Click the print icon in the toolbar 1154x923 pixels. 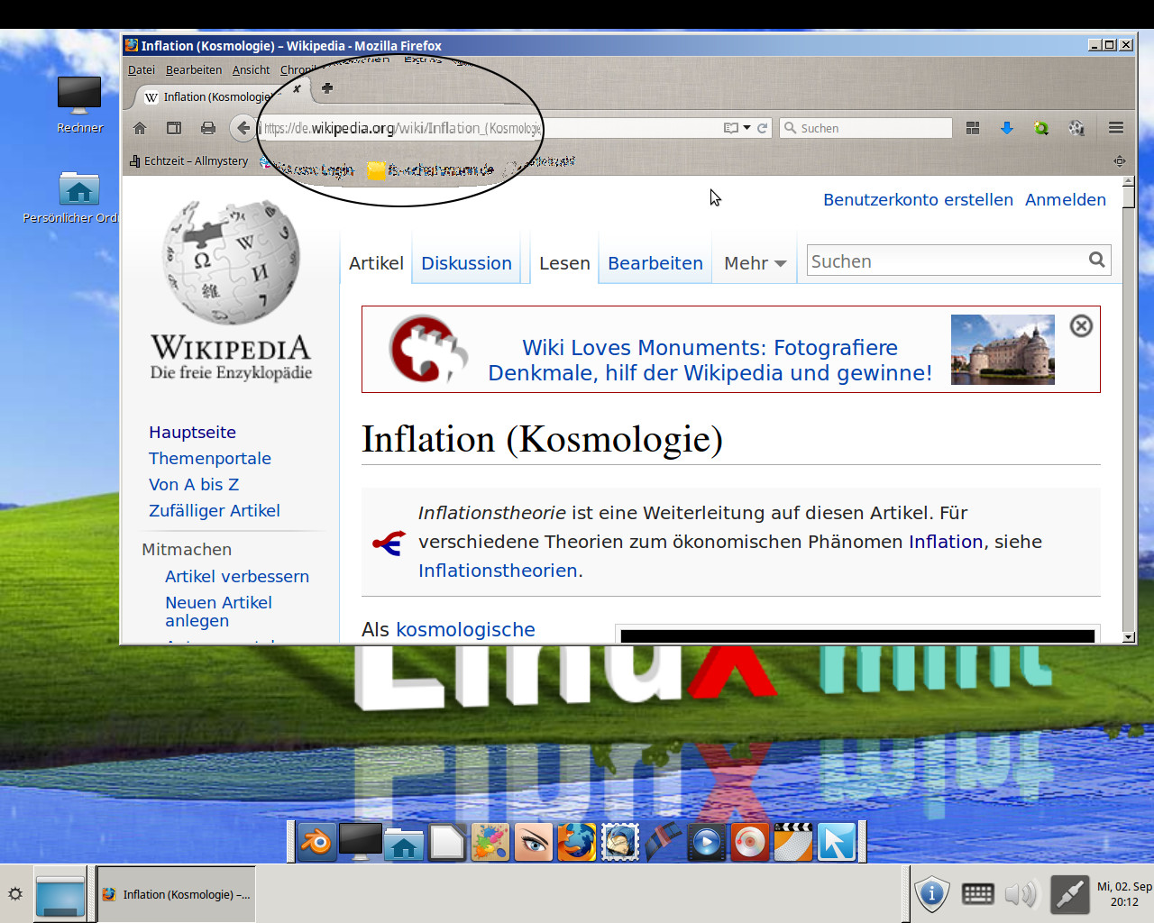(x=208, y=128)
